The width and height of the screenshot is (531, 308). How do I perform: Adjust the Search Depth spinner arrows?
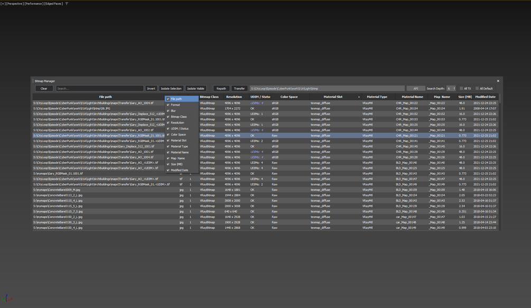454,89
